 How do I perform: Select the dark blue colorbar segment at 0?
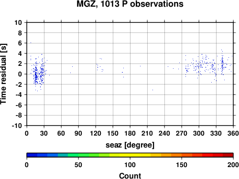(x=32, y=155)
